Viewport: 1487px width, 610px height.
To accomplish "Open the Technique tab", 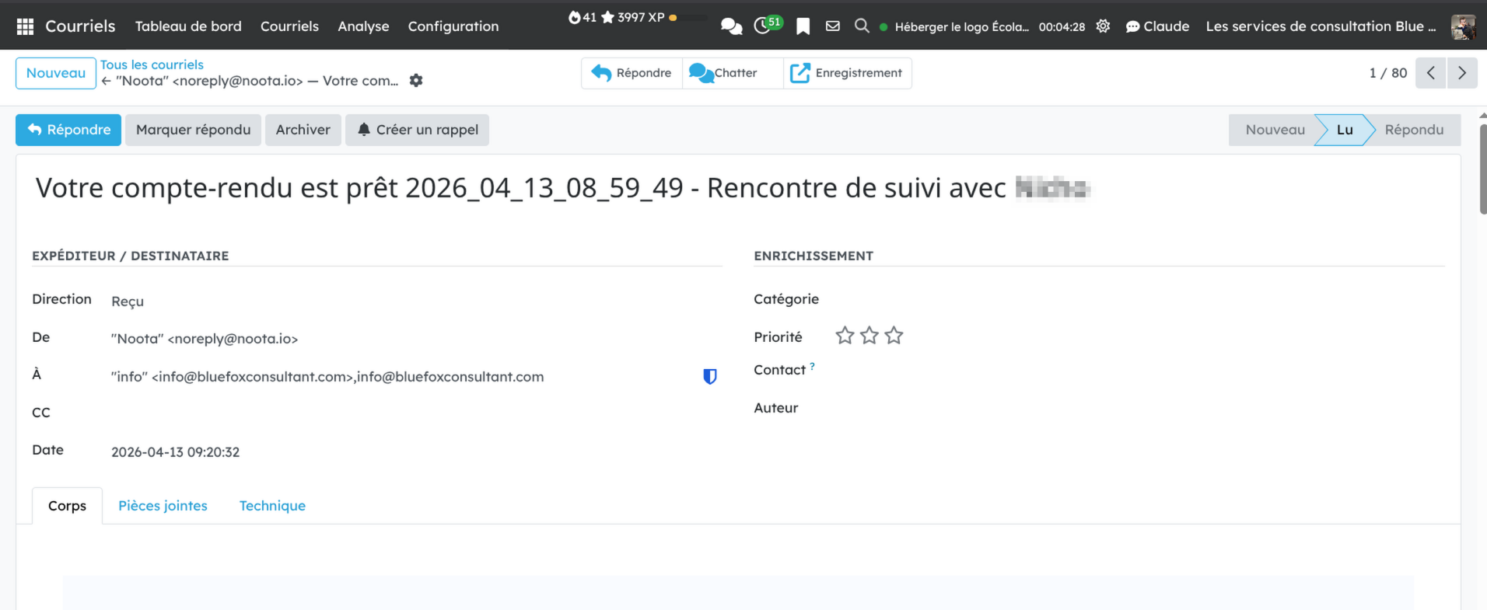I will (x=272, y=506).
